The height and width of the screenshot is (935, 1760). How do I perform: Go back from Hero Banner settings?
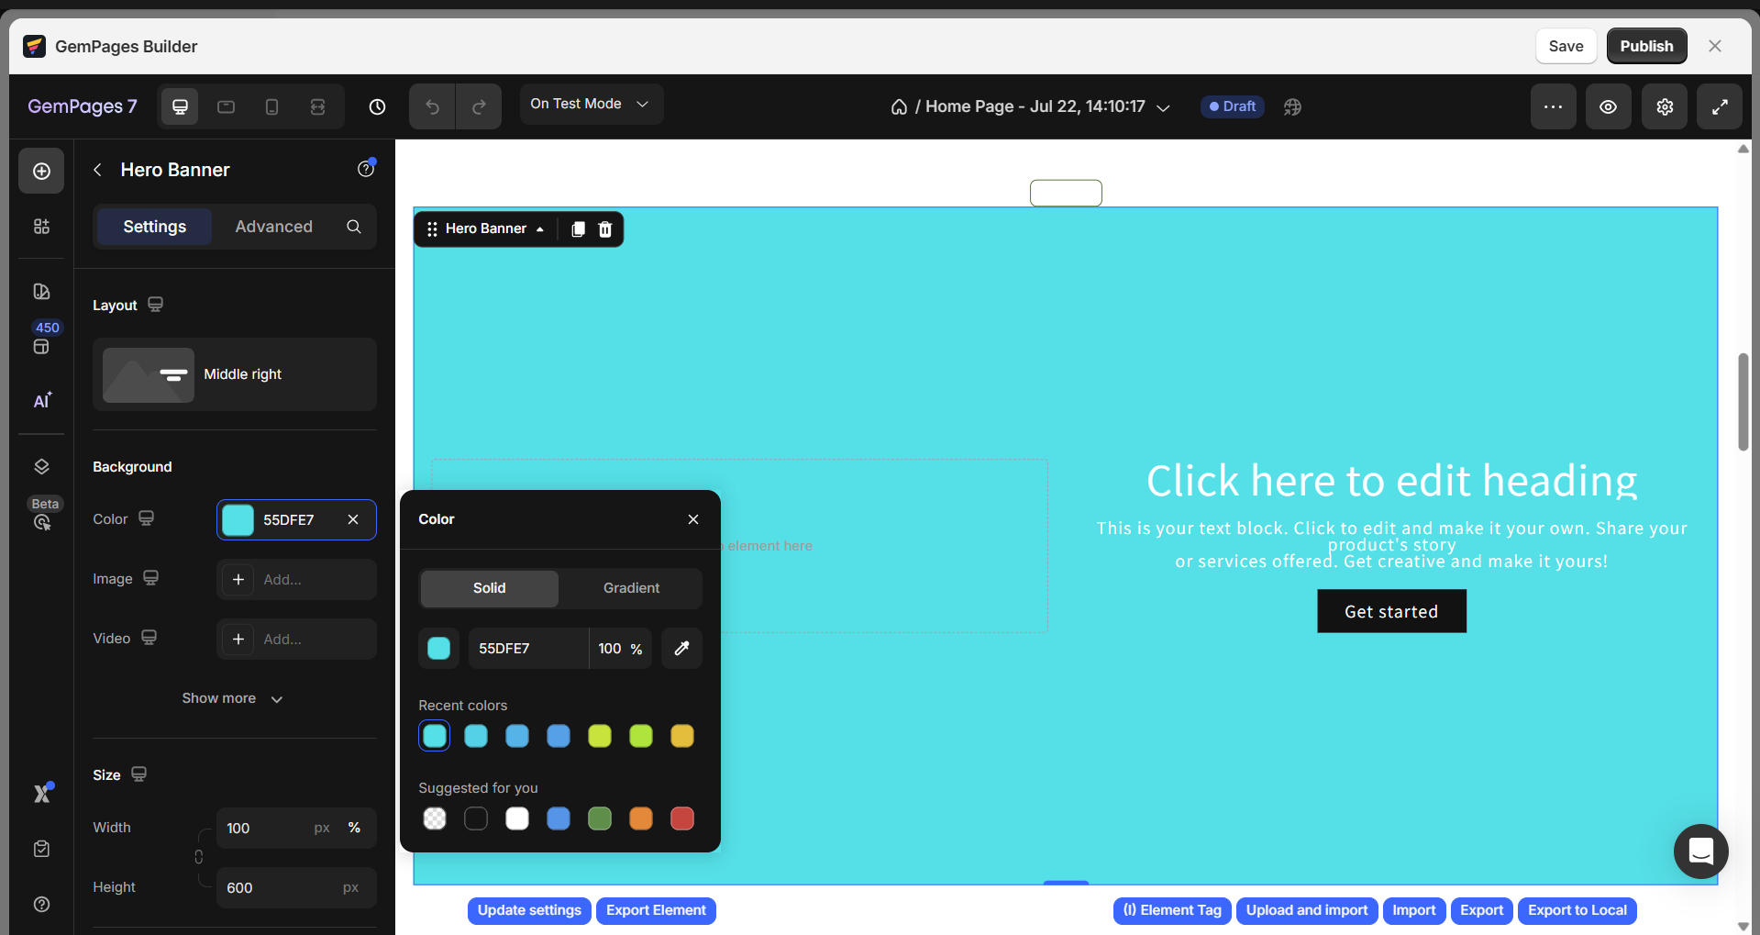click(x=98, y=170)
